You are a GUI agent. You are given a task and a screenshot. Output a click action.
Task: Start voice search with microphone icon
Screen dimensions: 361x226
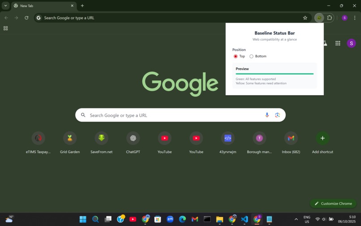pyautogui.click(x=267, y=115)
